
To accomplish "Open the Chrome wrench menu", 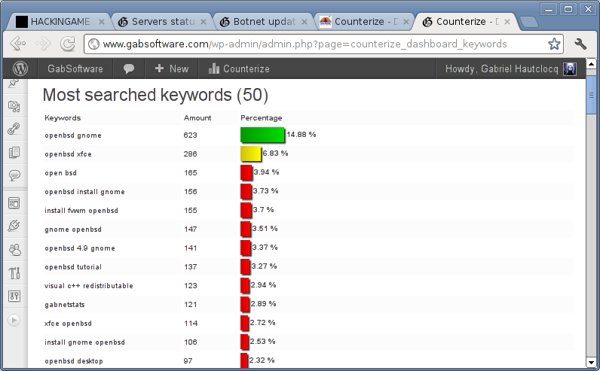I will [580, 44].
